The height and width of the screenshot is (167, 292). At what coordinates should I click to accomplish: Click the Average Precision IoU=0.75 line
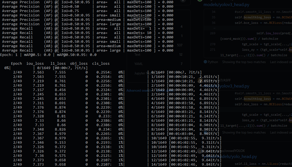click(88, 11)
